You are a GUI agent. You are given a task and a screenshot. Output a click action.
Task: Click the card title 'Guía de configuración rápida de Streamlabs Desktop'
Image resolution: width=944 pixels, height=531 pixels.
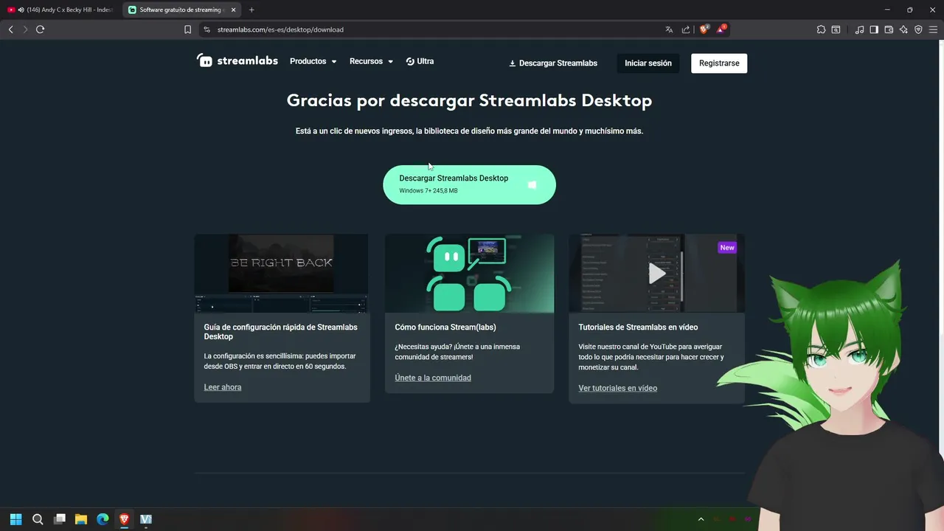pyautogui.click(x=281, y=332)
